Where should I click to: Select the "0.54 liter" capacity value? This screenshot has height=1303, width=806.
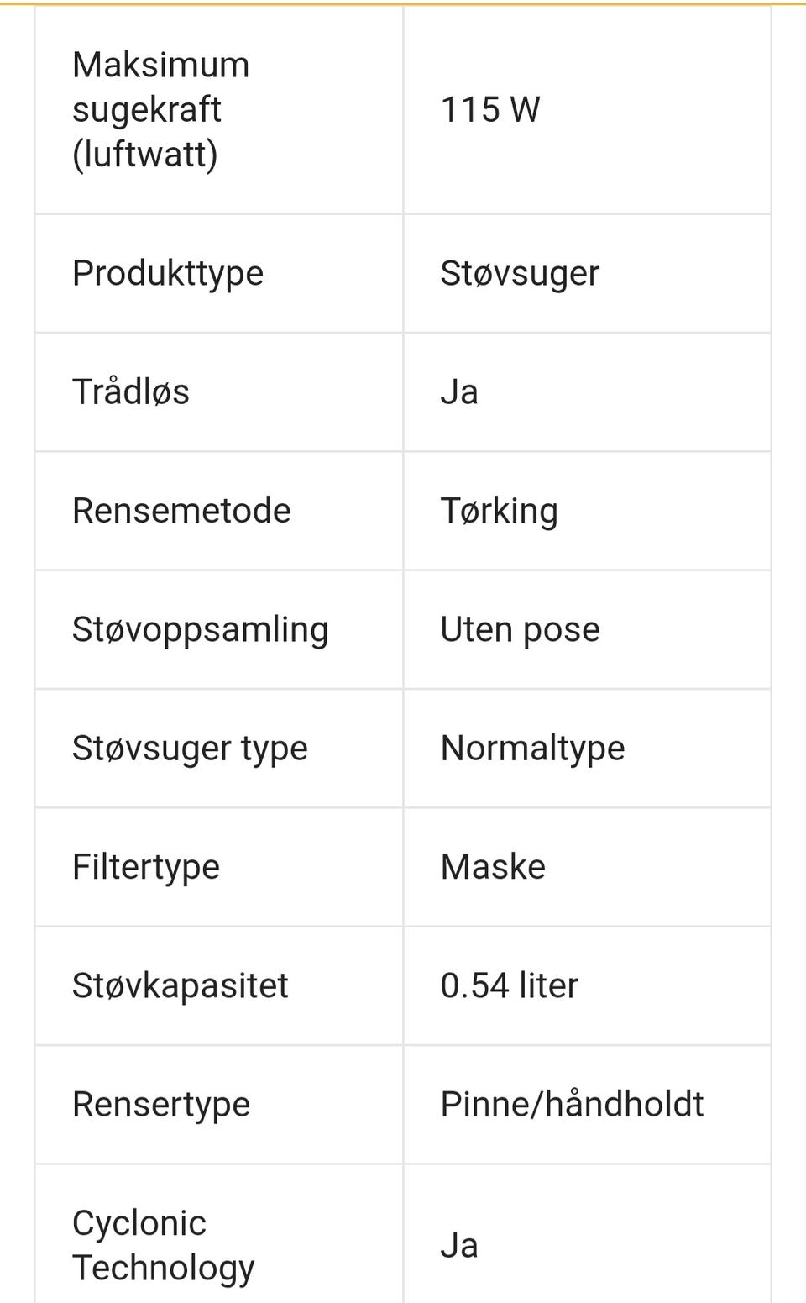click(x=509, y=985)
